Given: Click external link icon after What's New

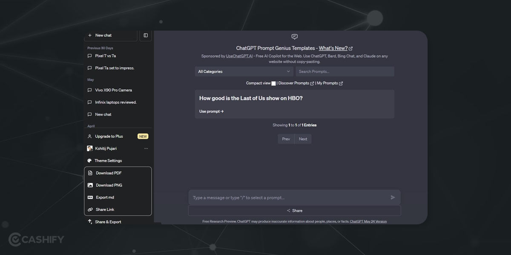Looking at the screenshot, I should coord(350,48).
